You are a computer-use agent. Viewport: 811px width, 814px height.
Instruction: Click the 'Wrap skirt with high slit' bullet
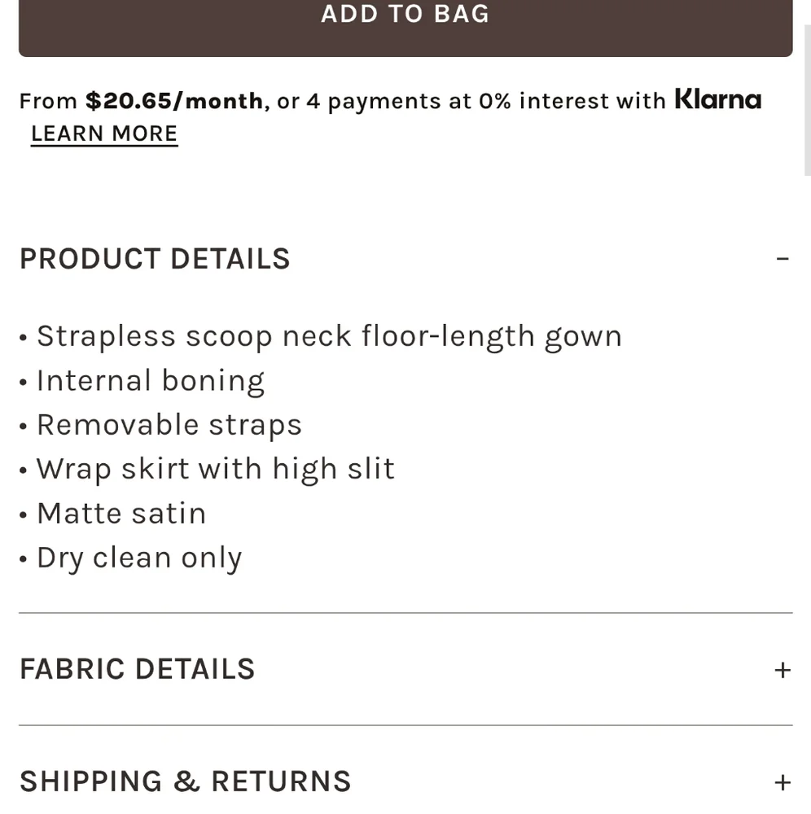point(216,470)
